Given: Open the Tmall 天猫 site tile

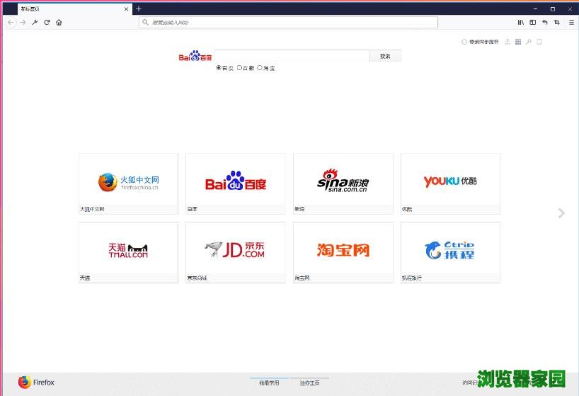Looking at the screenshot, I should (129, 252).
